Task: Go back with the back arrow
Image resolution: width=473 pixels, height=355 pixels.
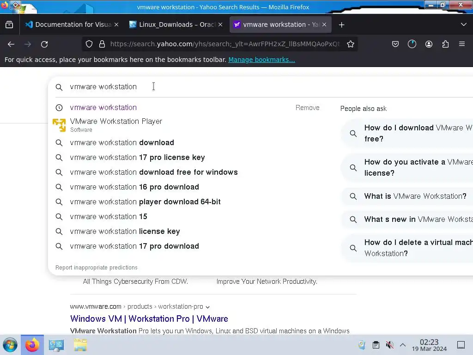Action: coord(11,44)
